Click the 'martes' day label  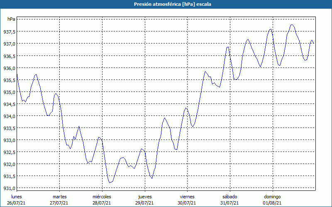[60, 197]
